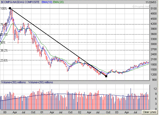This screenshot has width=159, height=115.
Task: Click the 1200 price axis value
Action: [154, 75]
